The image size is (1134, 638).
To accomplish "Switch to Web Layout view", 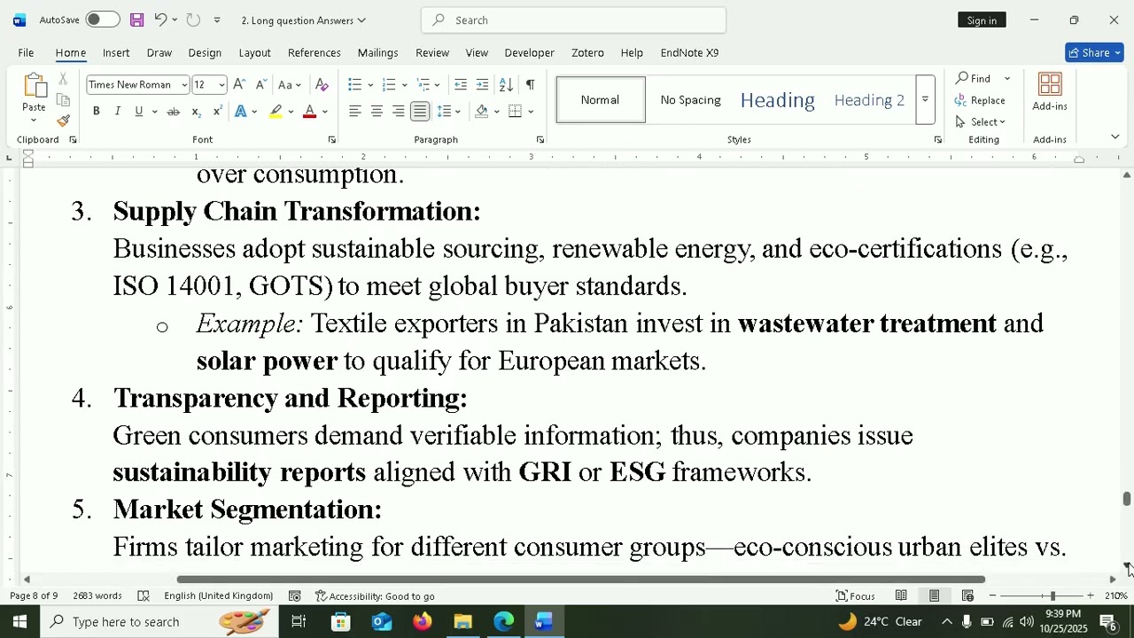I will point(967,595).
